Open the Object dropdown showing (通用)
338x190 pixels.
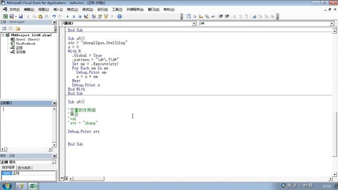(x=194, y=23)
